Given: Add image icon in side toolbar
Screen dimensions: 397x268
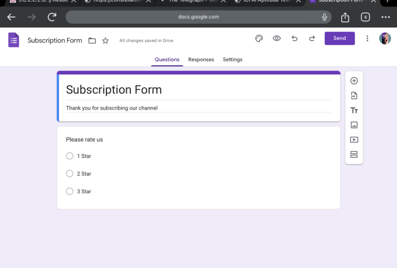Looking at the screenshot, I should point(354,125).
